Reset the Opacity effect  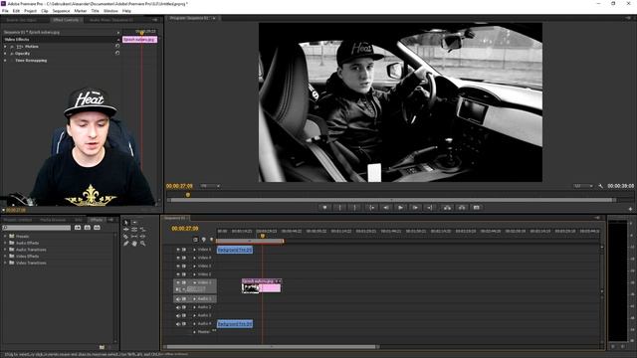[117, 53]
